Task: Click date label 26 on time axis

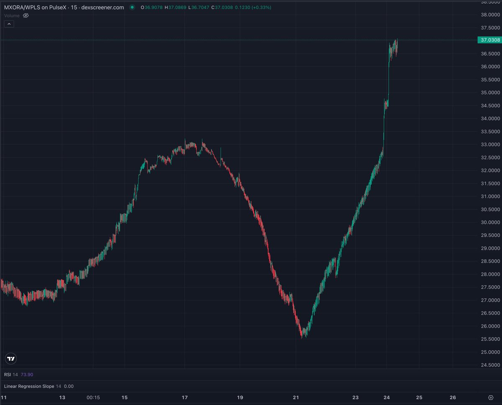Action: point(453,397)
